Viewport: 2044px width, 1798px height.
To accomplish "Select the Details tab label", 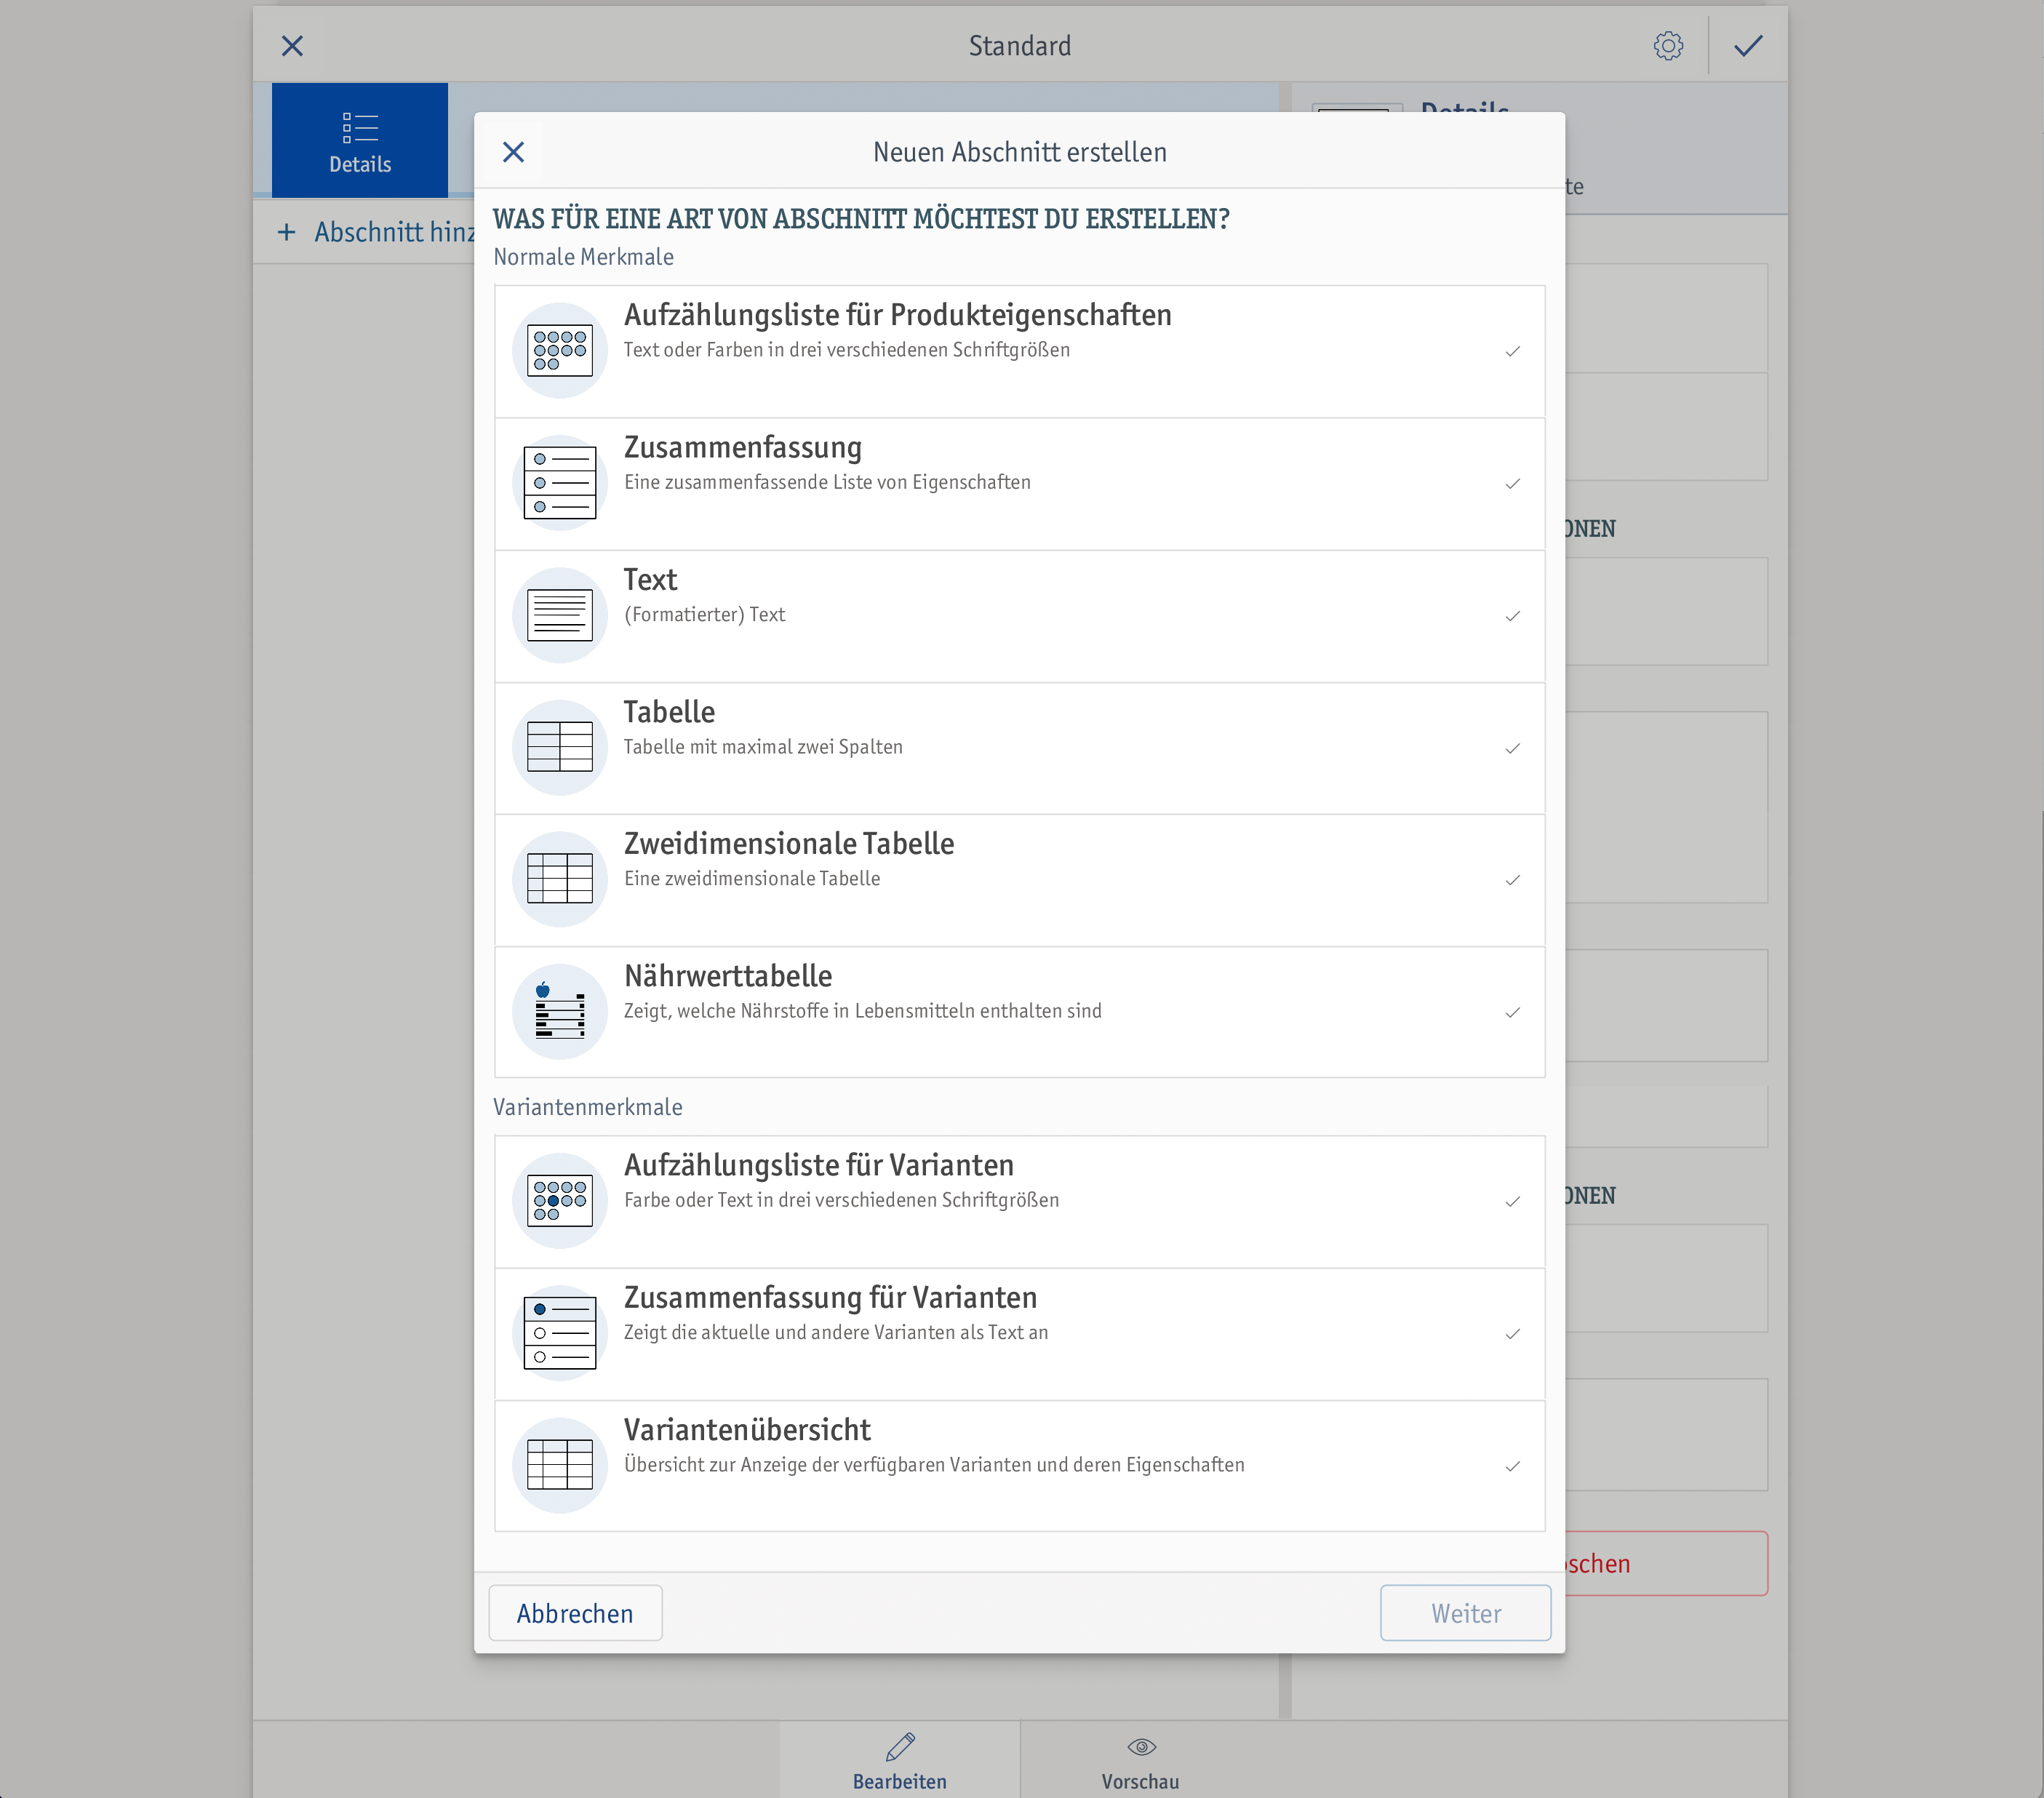I will [x=360, y=164].
